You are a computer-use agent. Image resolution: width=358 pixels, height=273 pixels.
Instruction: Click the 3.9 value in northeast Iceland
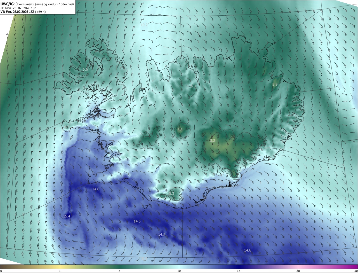[x=275, y=84]
